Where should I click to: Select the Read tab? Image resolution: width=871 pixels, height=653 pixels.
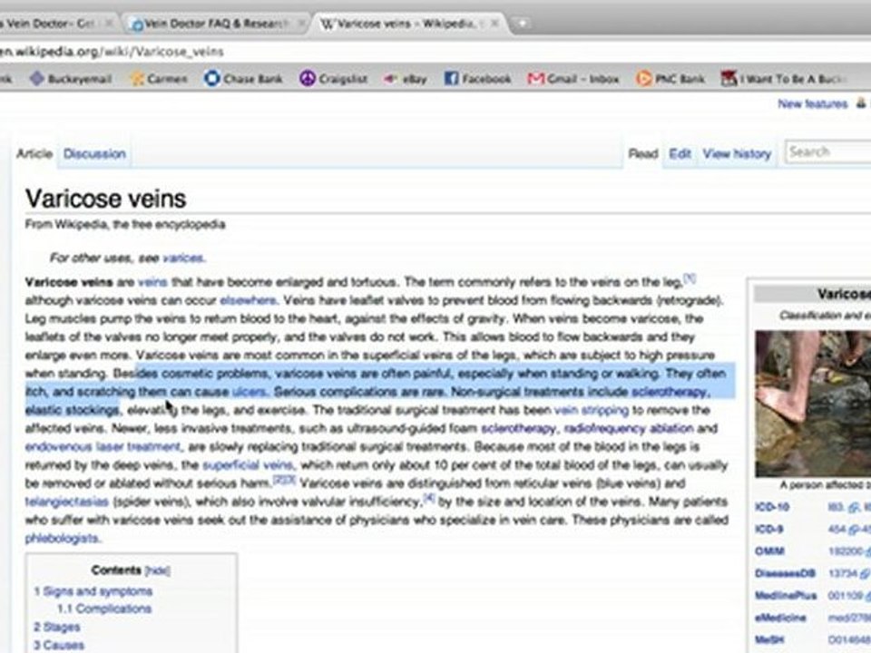pyautogui.click(x=643, y=154)
